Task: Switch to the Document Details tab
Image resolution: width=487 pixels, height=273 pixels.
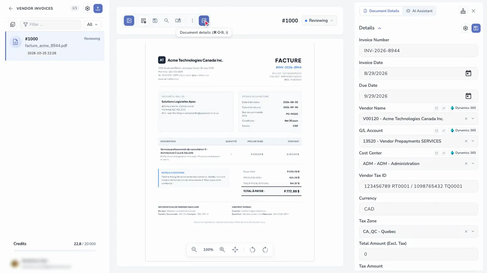Action: [381, 11]
